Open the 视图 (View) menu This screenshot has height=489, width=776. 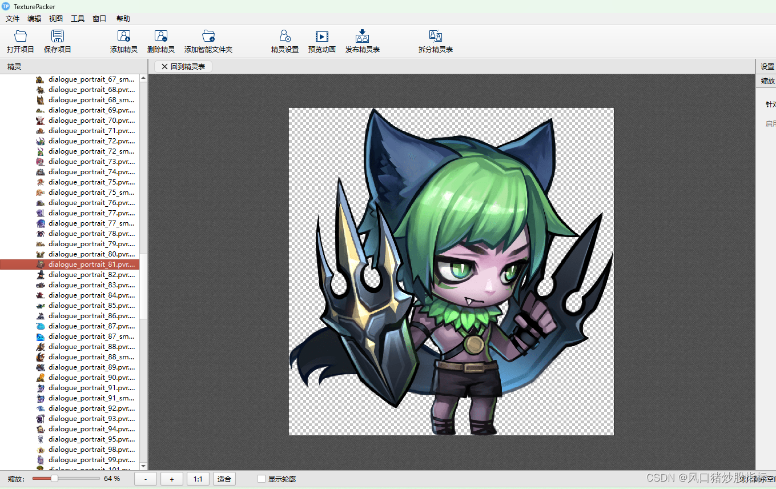pyautogui.click(x=56, y=19)
